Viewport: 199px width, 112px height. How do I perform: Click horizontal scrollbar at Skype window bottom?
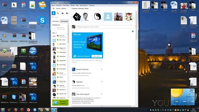click(x=102, y=106)
